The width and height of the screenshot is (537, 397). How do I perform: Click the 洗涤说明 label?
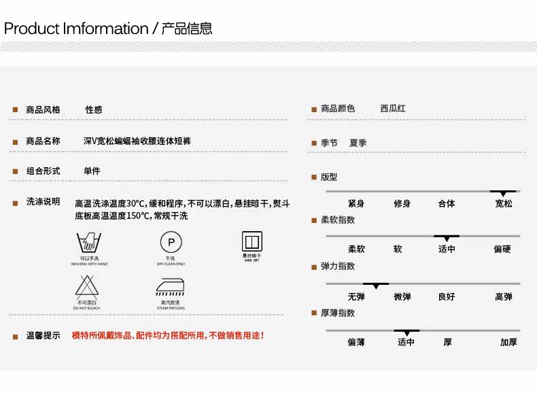[x=43, y=202]
